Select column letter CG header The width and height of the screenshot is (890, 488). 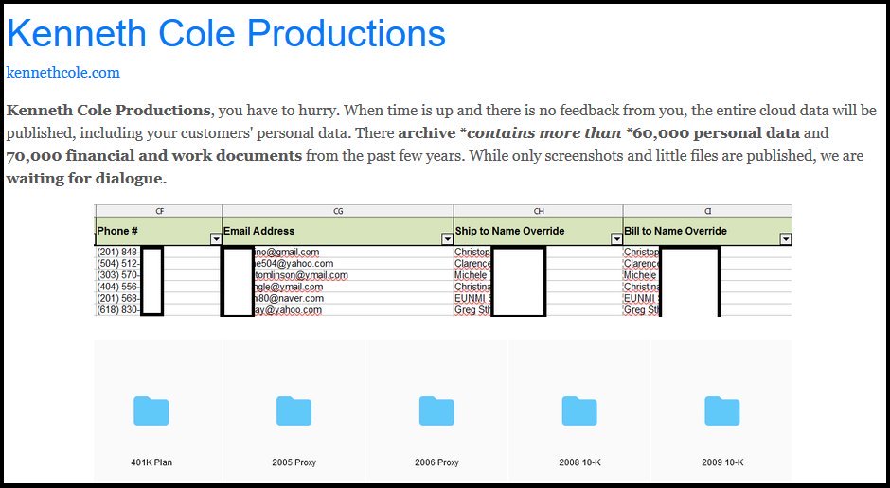(338, 211)
